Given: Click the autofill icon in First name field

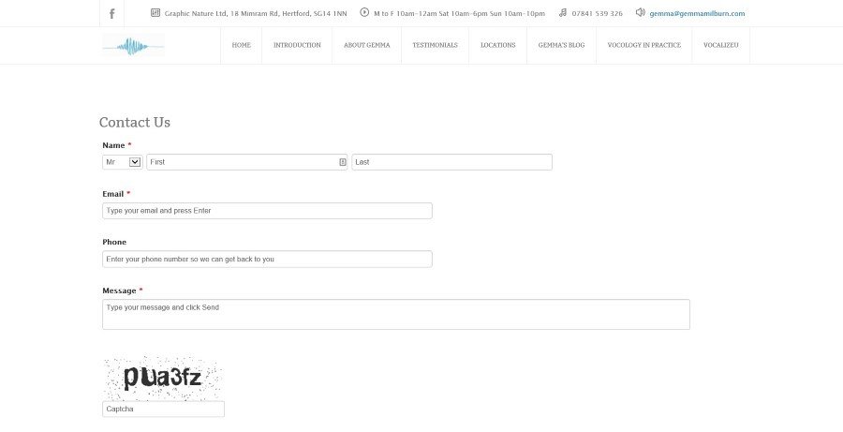Looking at the screenshot, I should click(342, 162).
